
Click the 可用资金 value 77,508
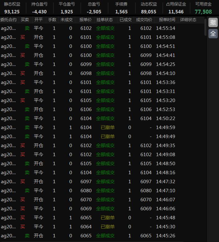point(203,12)
